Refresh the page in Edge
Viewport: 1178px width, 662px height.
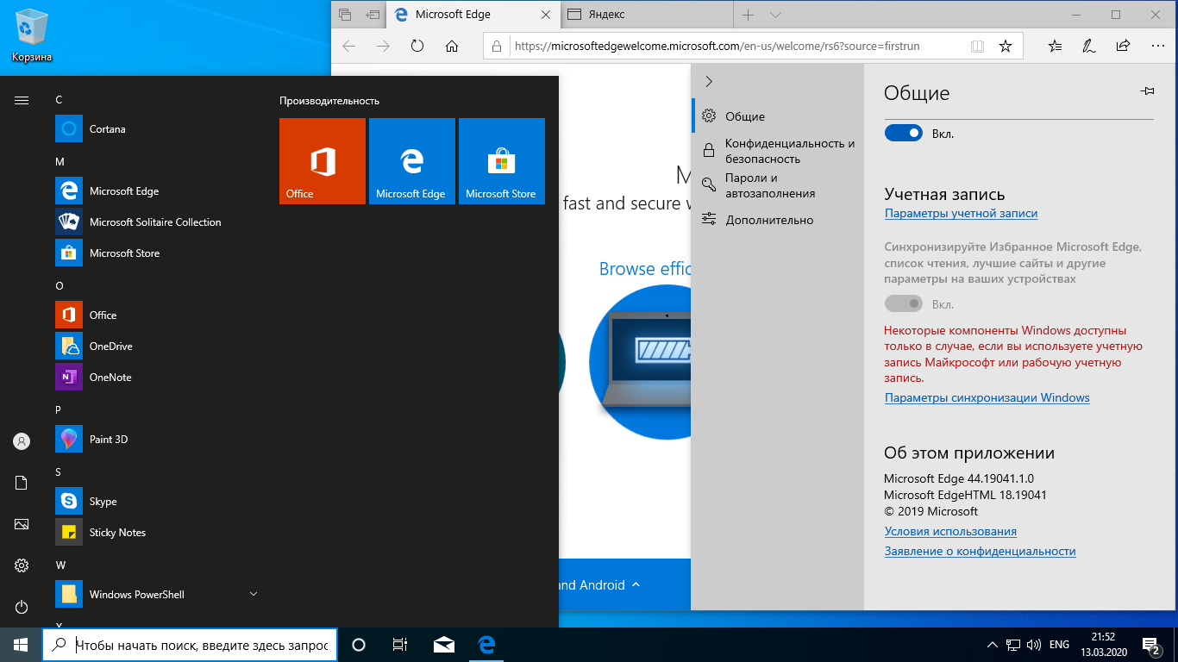[x=417, y=46]
